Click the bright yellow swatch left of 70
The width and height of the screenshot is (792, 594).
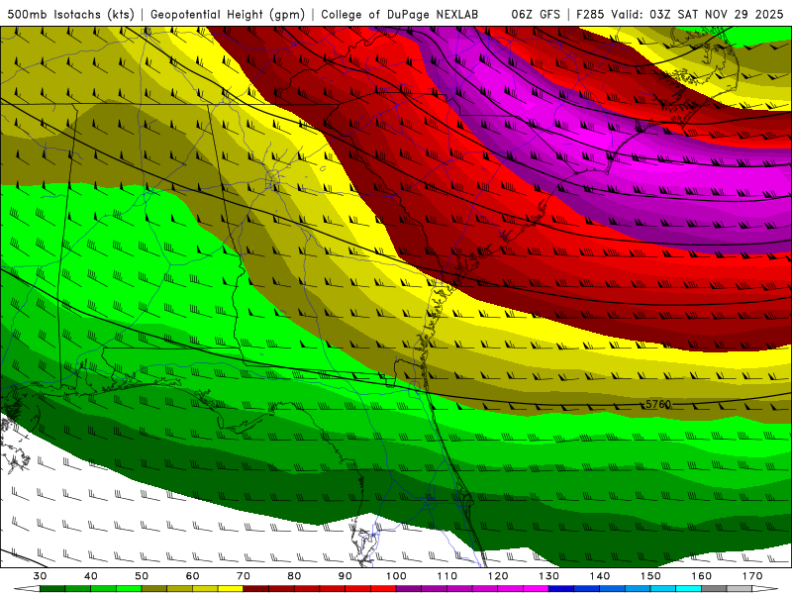pos(231,588)
